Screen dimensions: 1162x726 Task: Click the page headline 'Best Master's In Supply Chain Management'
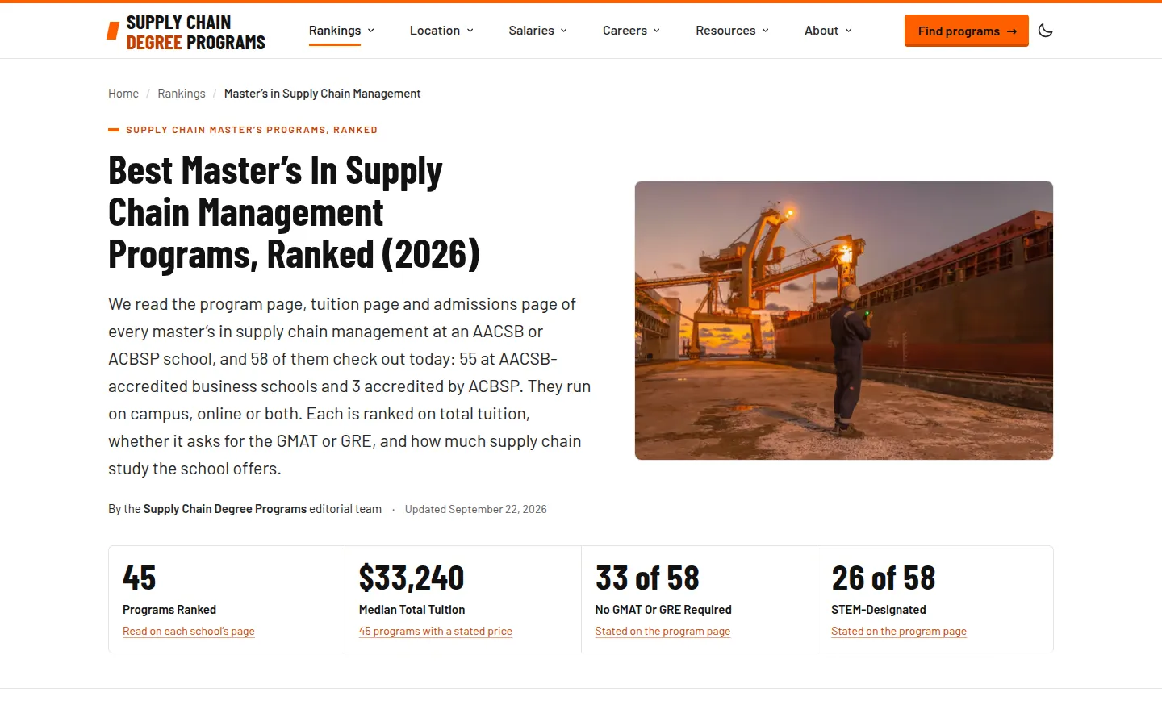tap(294, 213)
